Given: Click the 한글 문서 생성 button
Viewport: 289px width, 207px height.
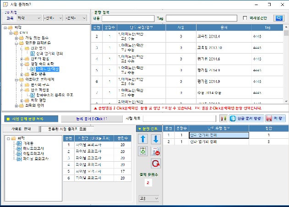Looking at the screenshot, I should (x=246, y=119).
